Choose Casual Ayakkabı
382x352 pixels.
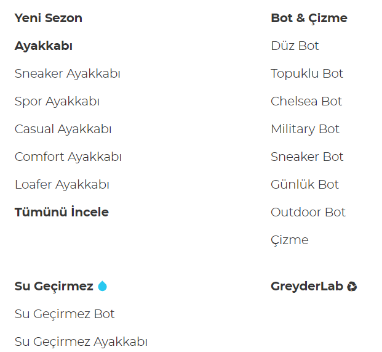[63, 129]
